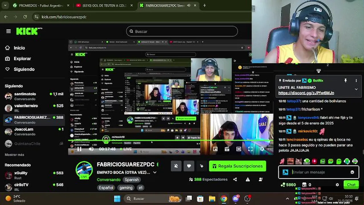The image size is (364, 205).
Task: Mute the stream volume
Action: click(91, 149)
